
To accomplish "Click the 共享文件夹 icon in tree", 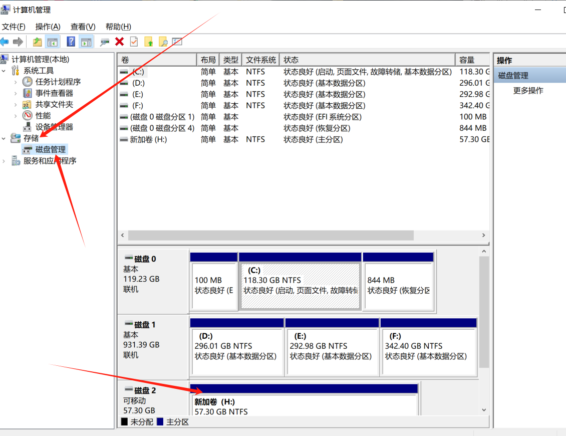I will pyautogui.click(x=27, y=104).
